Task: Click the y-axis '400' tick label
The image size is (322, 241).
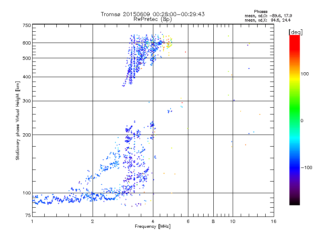Action: [27, 77]
